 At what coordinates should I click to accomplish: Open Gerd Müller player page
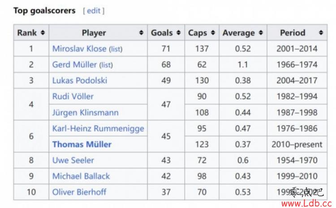(x=74, y=64)
